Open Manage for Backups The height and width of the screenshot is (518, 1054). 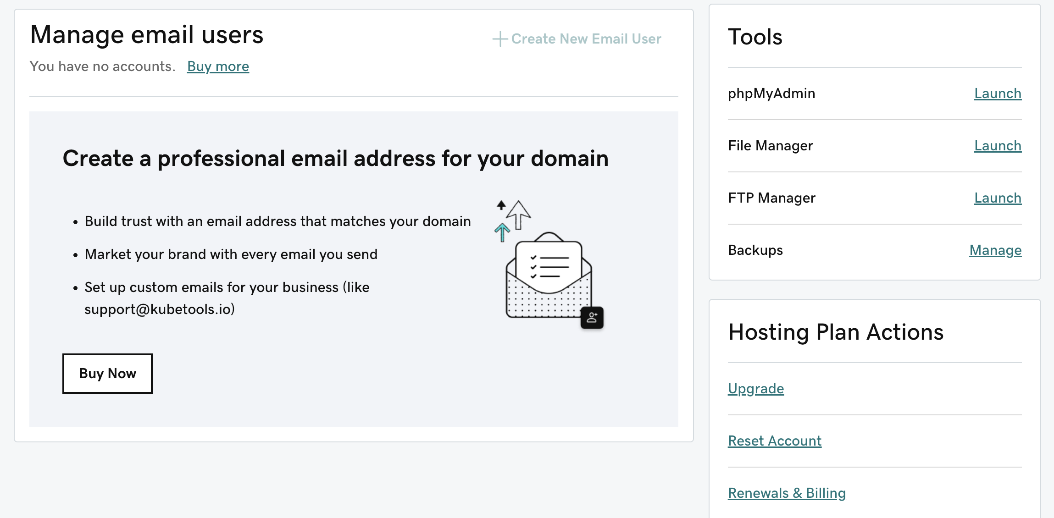[995, 250]
